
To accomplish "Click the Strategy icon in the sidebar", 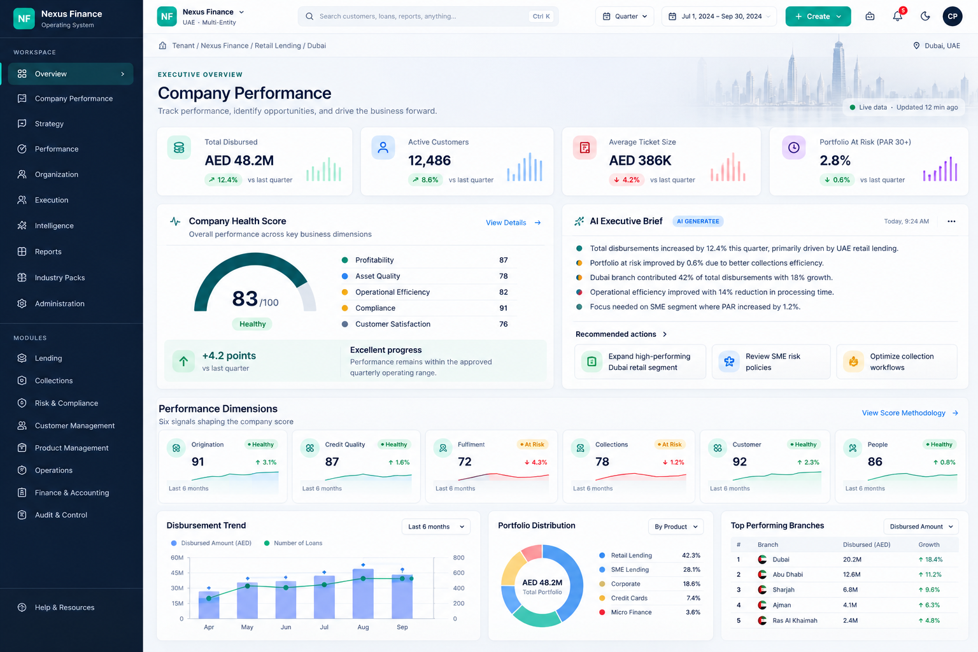I will (22, 124).
